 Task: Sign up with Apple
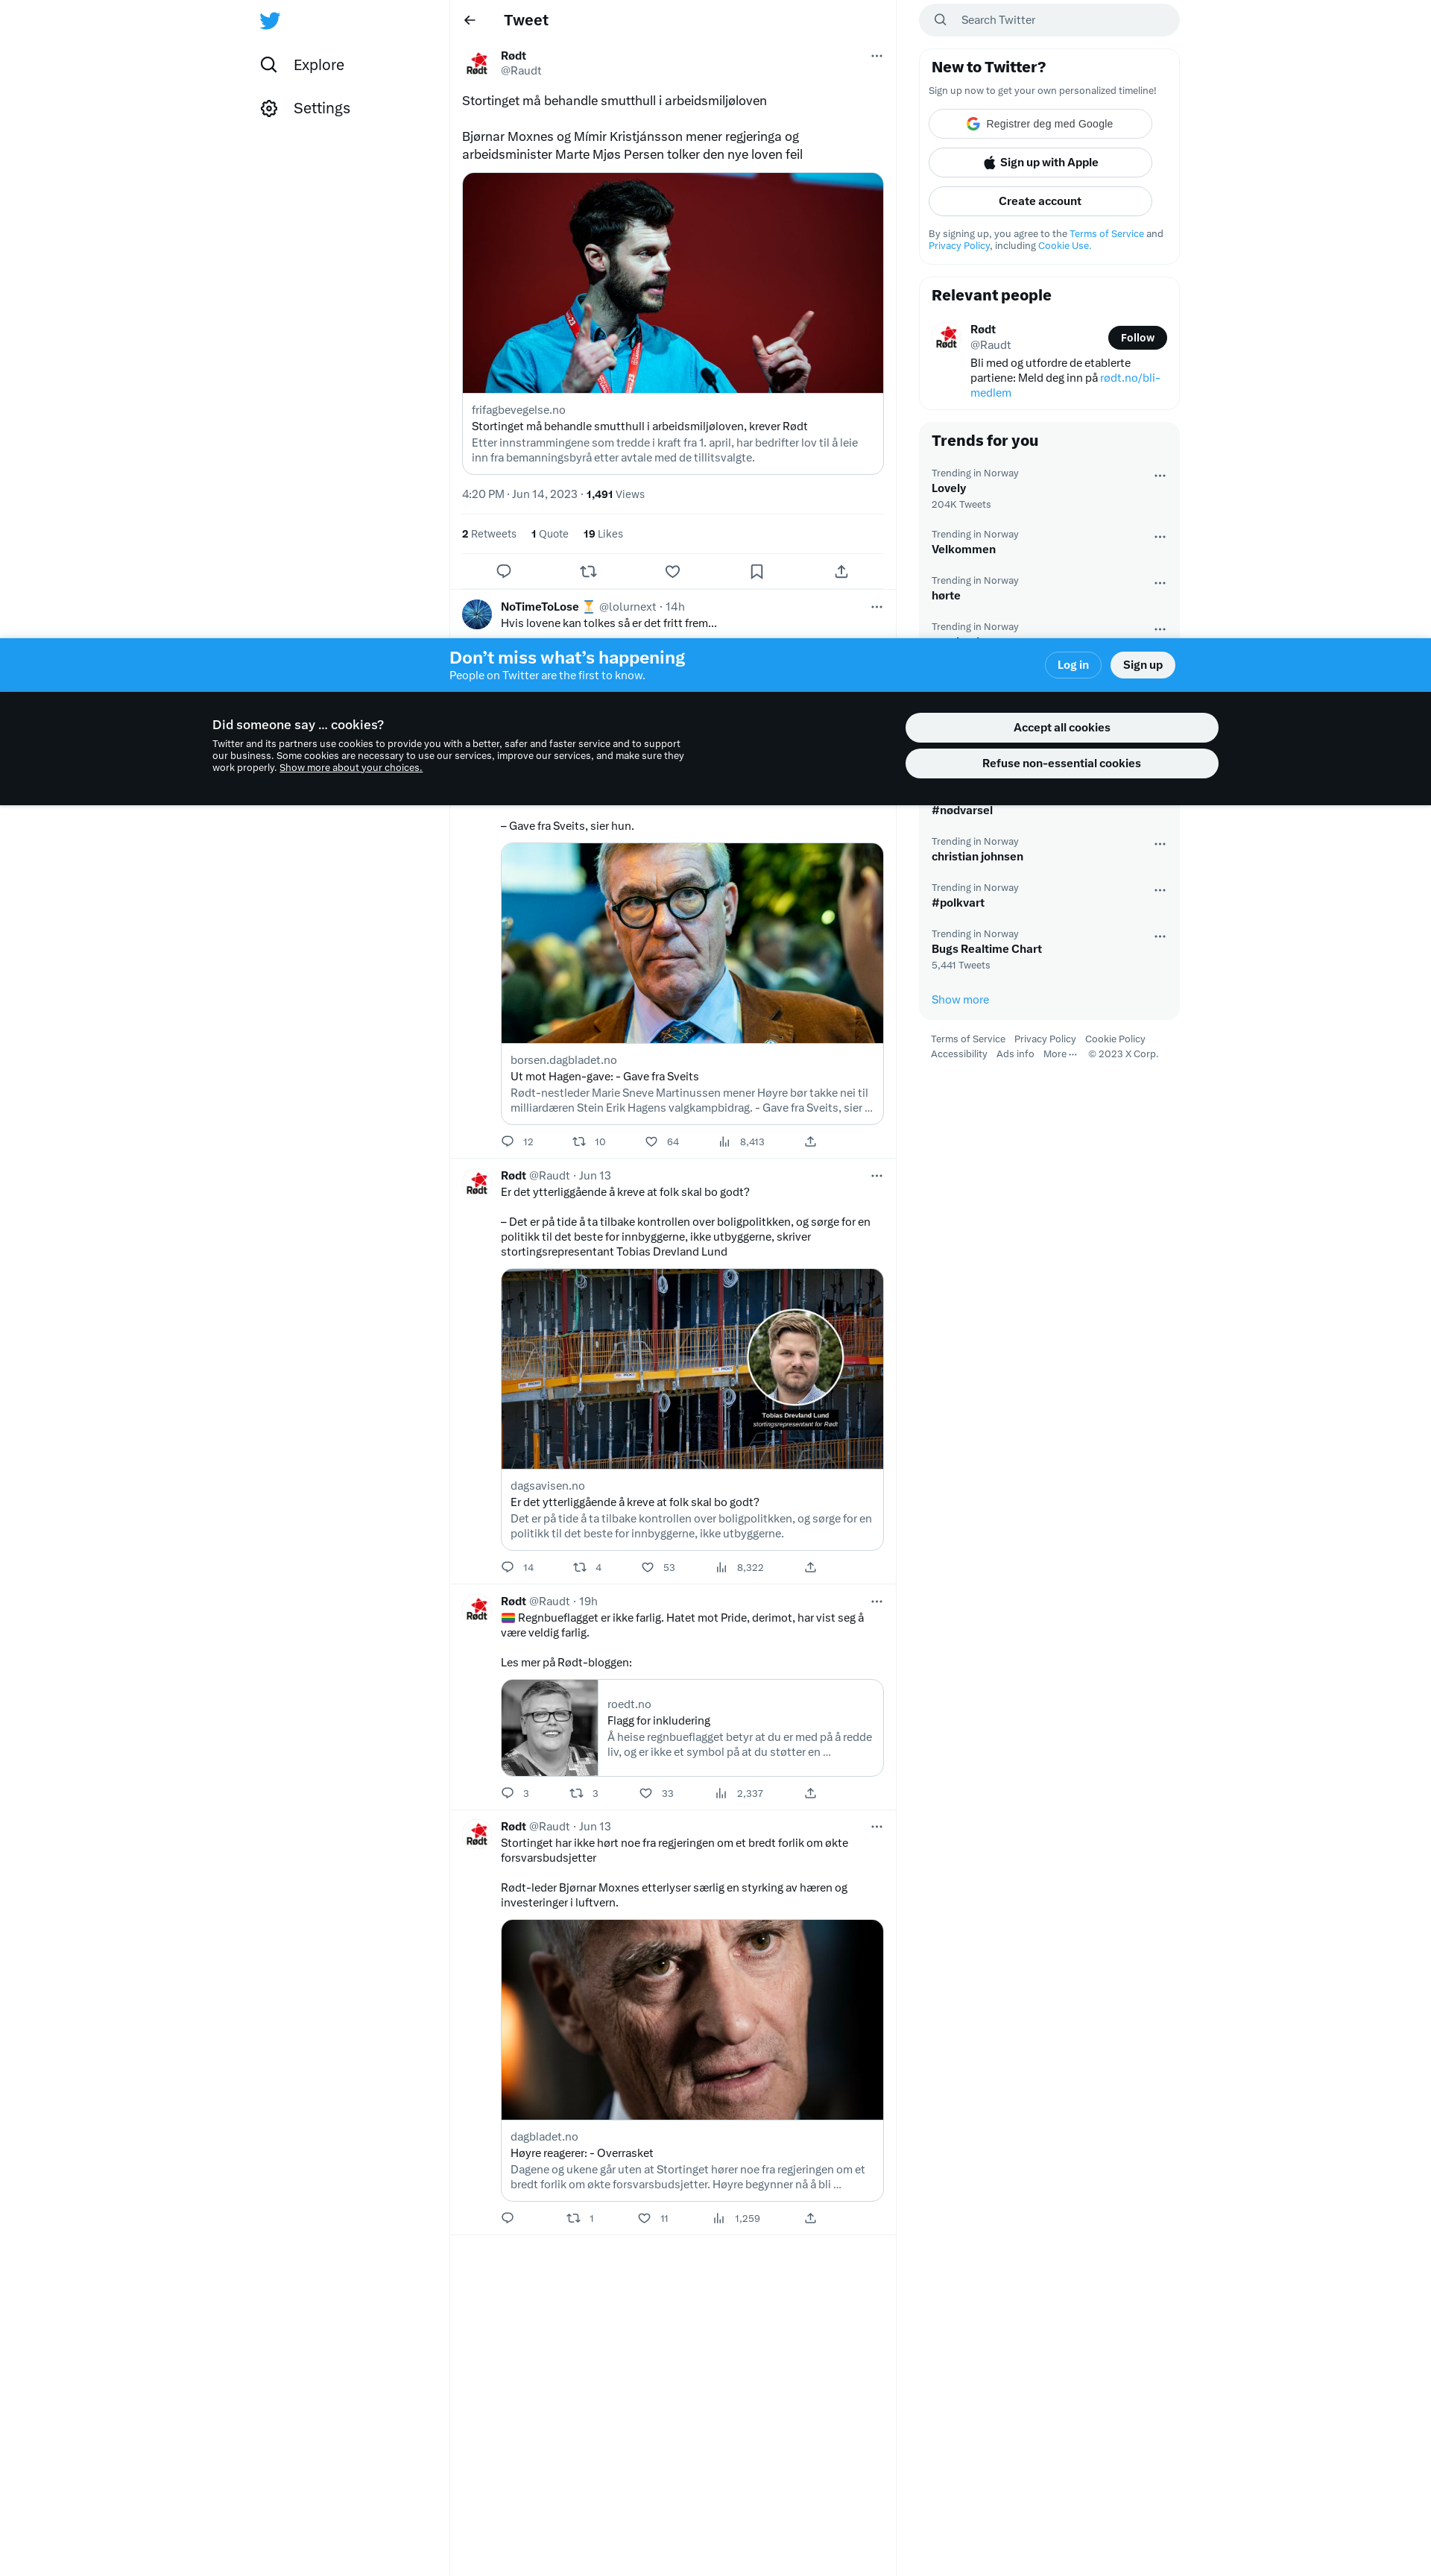click(1039, 162)
